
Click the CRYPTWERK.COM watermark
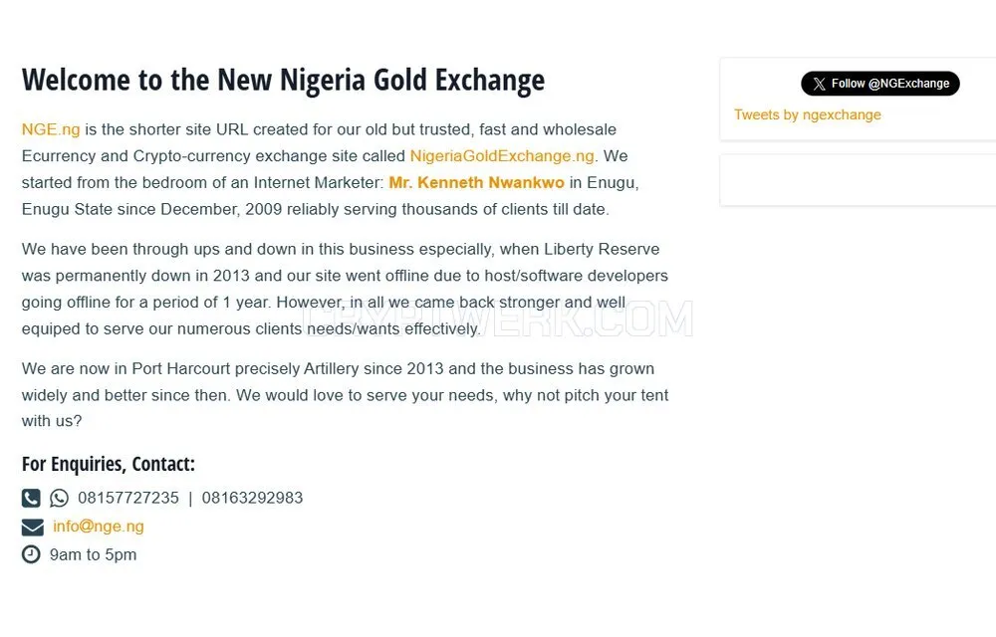[x=497, y=318]
